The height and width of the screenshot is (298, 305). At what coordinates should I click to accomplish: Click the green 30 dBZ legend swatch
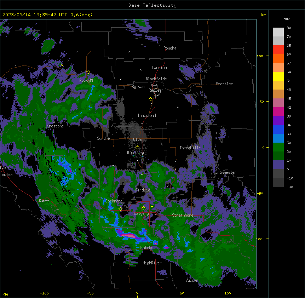[278, 147]
